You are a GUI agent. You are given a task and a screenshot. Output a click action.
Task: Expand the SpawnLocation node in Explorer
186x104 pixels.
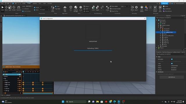point(159,25)
